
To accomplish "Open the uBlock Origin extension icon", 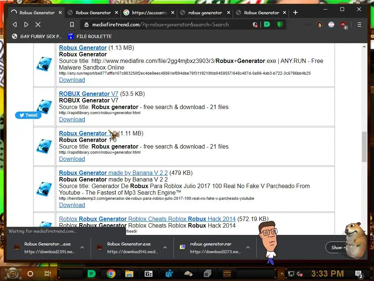I will pos(343,25).
